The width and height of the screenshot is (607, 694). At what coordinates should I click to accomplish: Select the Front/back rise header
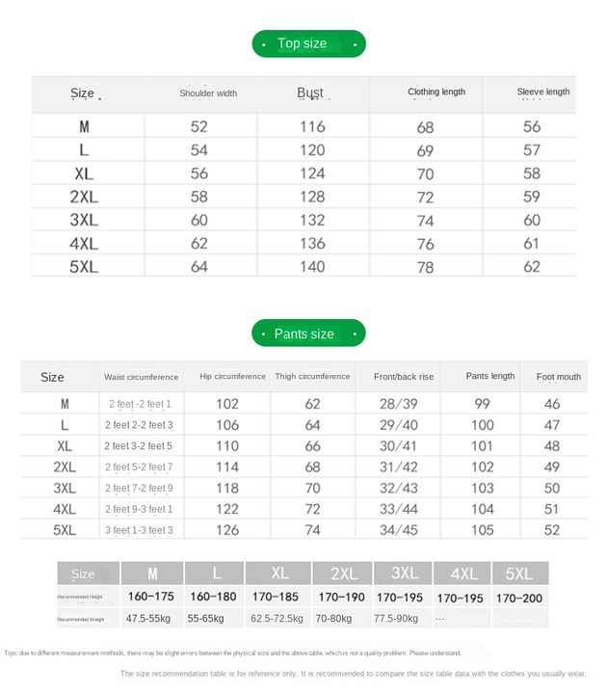tap(404, 377)
